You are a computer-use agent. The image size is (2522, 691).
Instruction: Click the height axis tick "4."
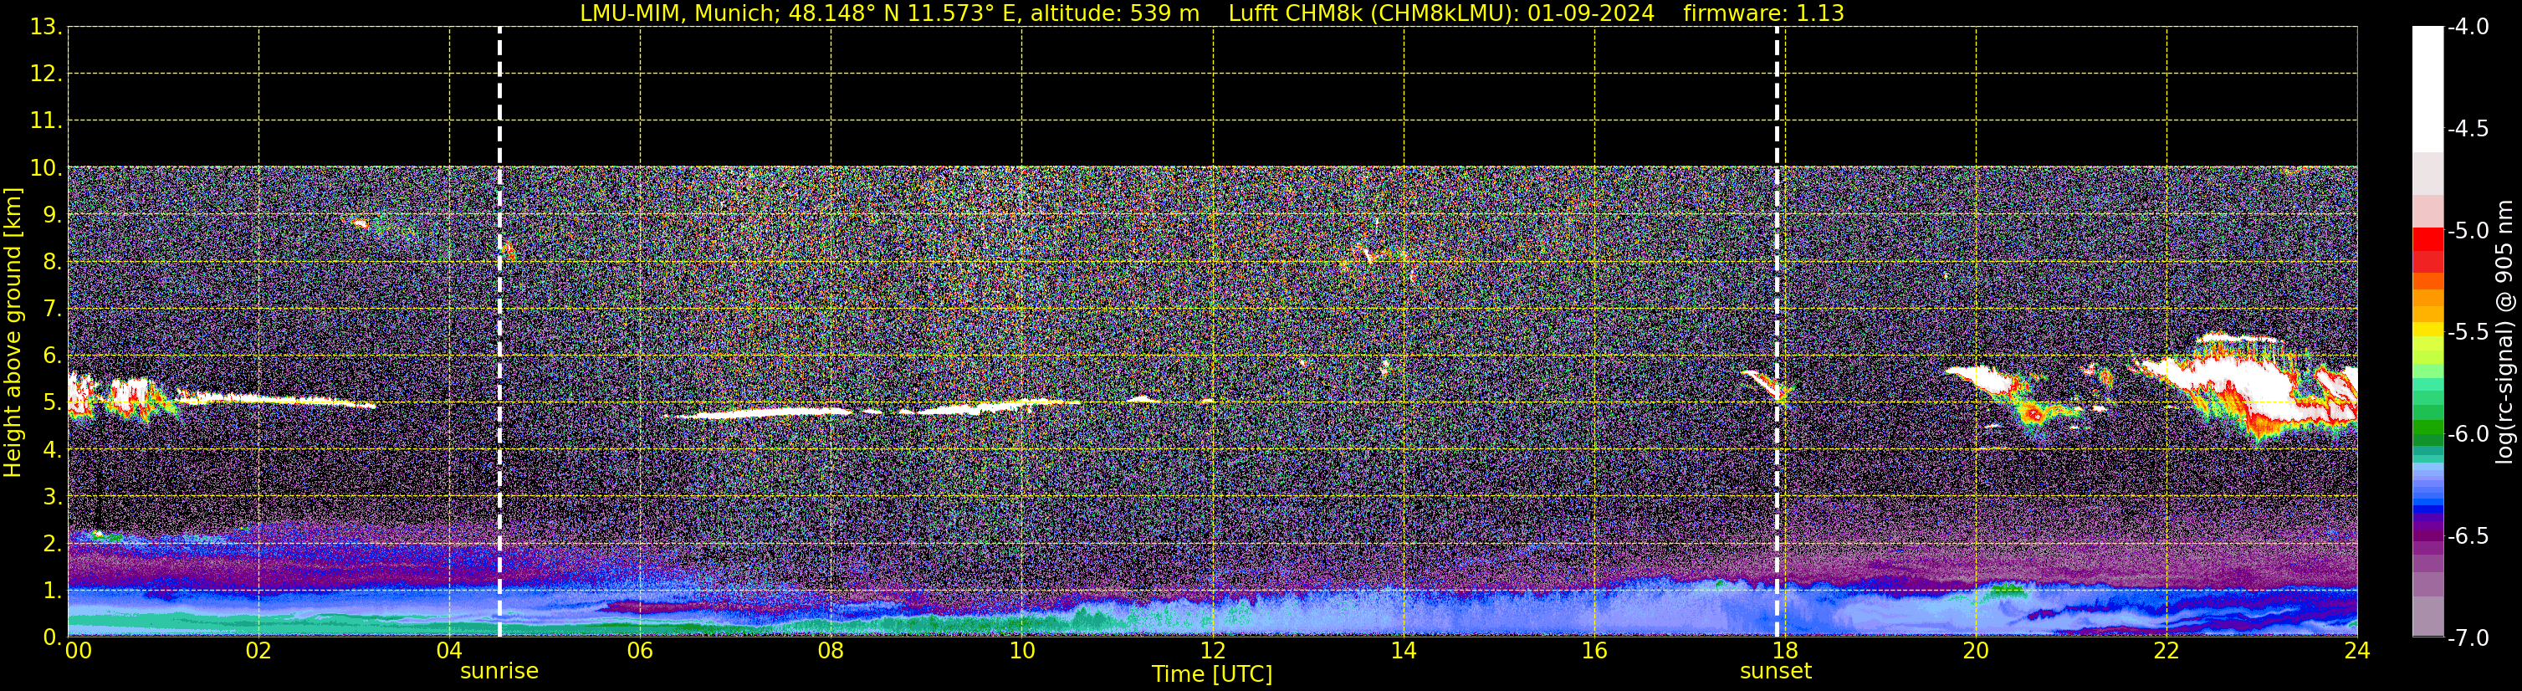point(52,450)
